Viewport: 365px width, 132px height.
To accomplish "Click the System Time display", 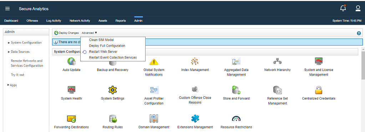I will pyautogui.click(x=347, y=21).
